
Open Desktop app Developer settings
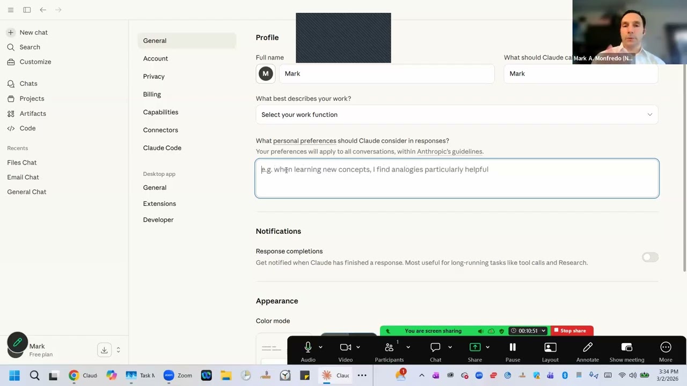[158, 220]
